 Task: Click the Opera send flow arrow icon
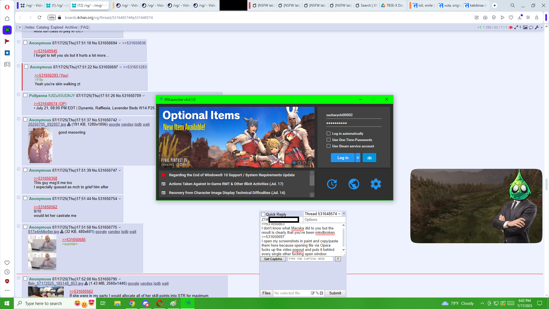tap(502, 17)
